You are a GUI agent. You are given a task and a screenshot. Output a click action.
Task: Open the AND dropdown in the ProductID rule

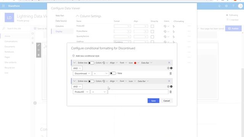coord(77,86)
